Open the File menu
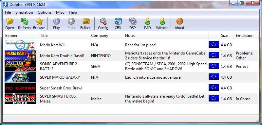The height and width of the screenshot is (125, 262). click(8, 12)
